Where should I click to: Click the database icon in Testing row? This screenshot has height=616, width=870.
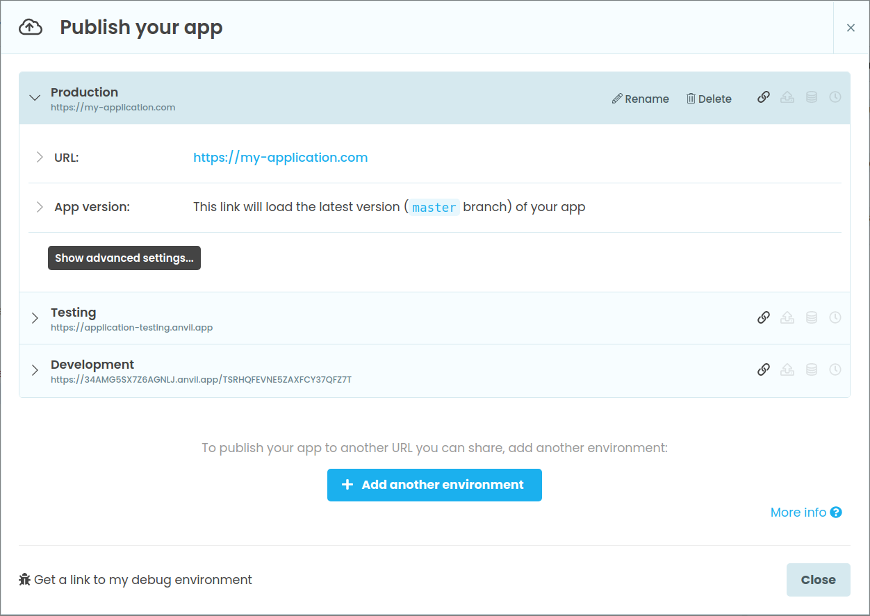point(811,317)
